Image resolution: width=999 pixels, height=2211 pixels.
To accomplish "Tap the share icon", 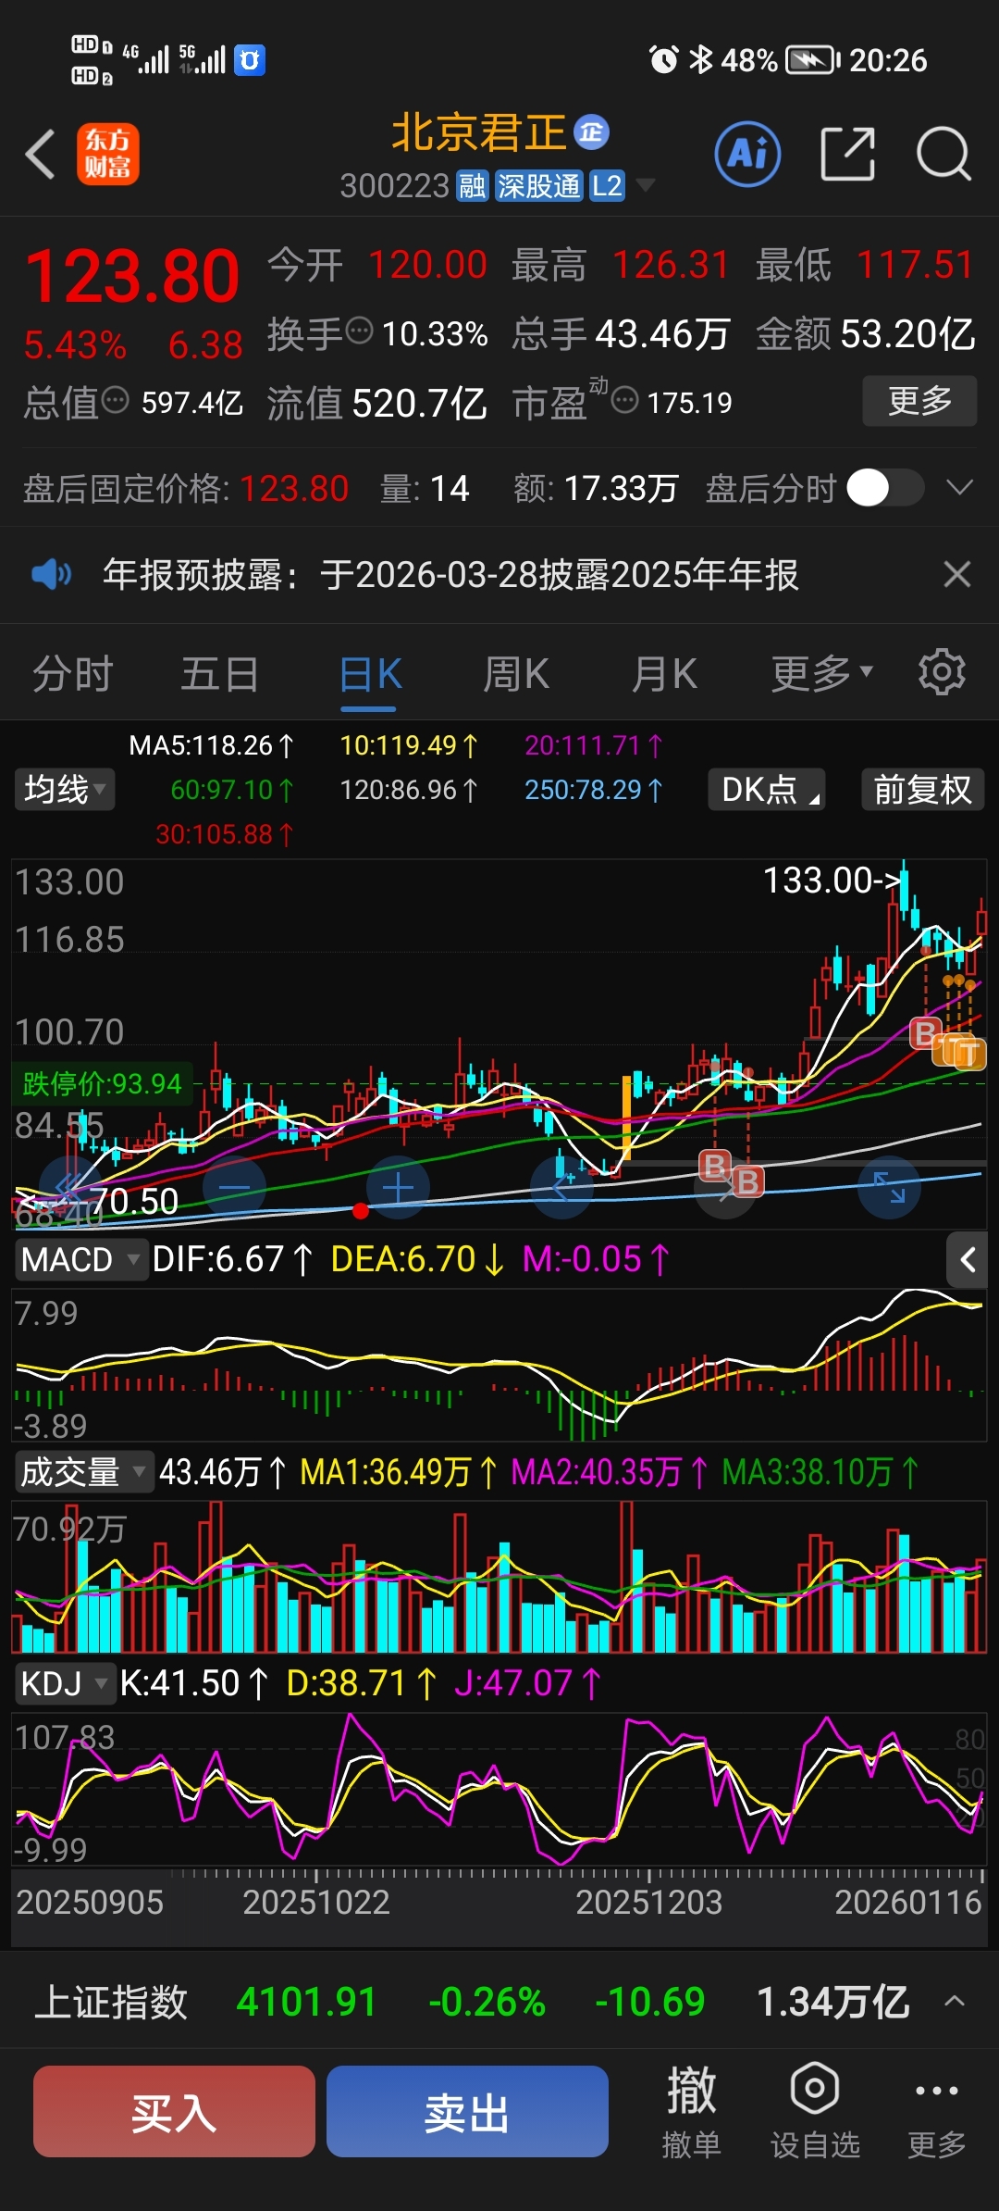I will 848,154.
